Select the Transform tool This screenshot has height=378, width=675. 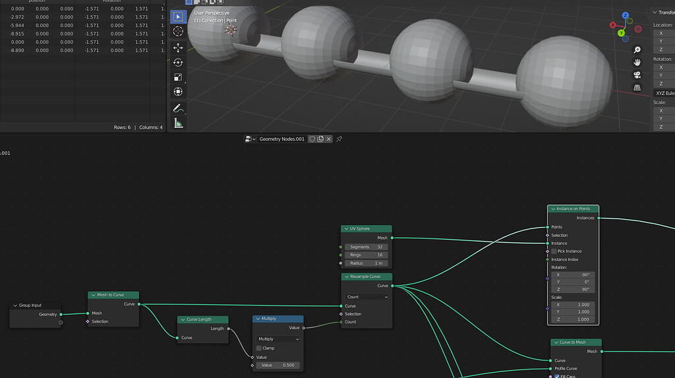click(x=178, y=92)
